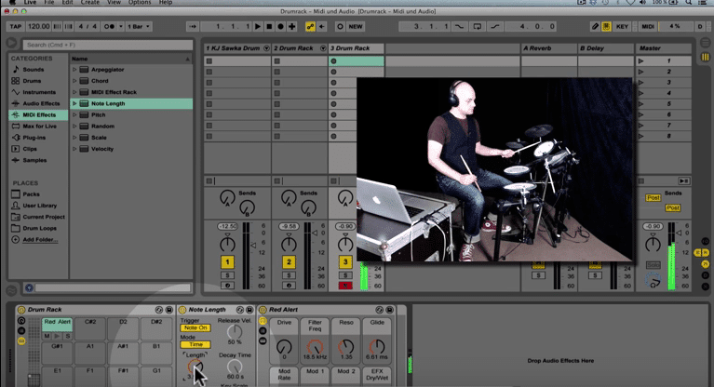Screen dimensions: 714x387
Task: Select the Plug-ins browser category
Action: pyautogui.click(x=34, y=137)
